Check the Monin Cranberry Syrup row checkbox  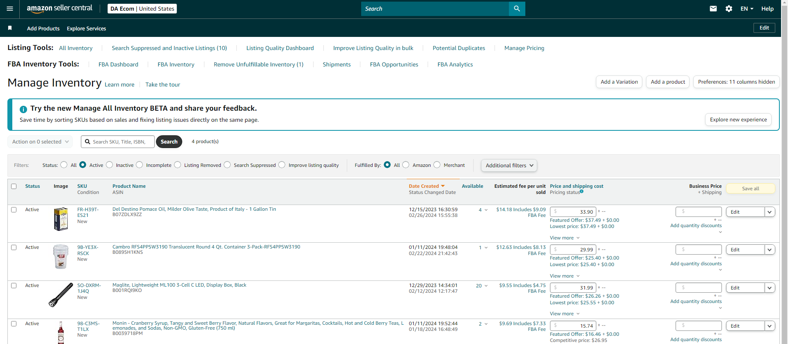point(14,323)
